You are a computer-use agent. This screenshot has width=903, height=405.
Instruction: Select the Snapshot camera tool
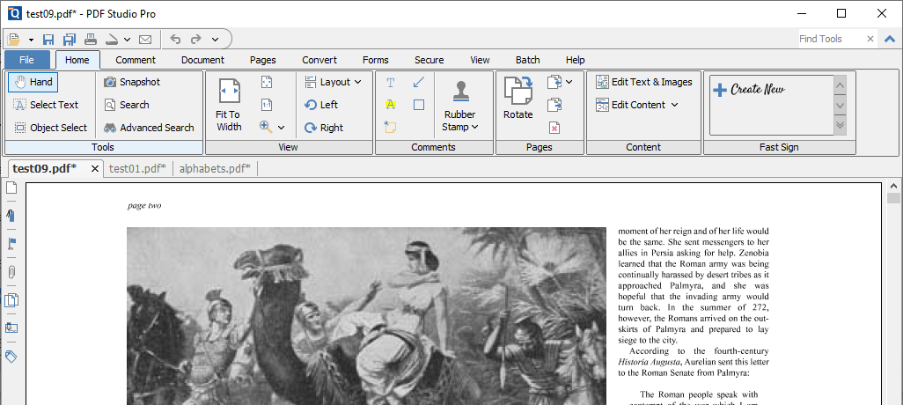[x=132, y=82]
